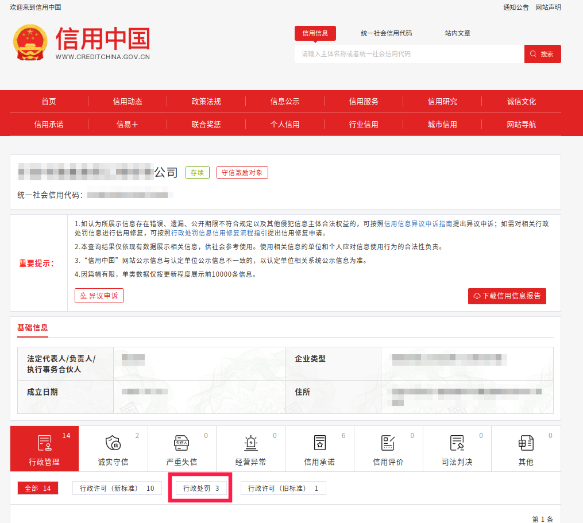This screenshot has width=583, height=523.
Task: Open 信用服务 navigation item
Action: 364,102
